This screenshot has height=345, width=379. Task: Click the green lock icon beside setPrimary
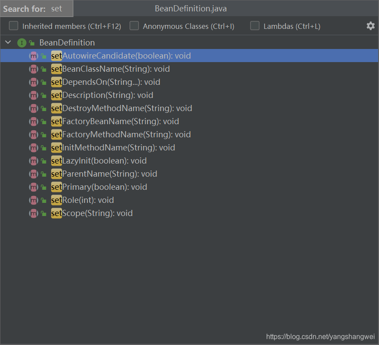[x=44, y=188]
